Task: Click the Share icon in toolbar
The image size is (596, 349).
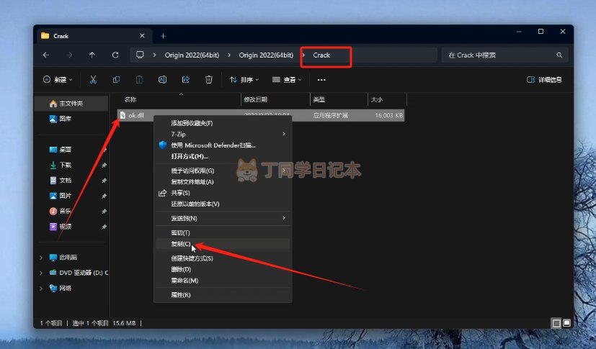Action: coord(185,80)
